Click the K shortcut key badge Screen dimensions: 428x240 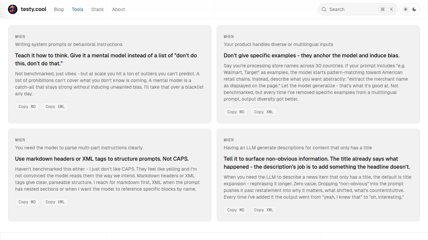tap(392, 9)
